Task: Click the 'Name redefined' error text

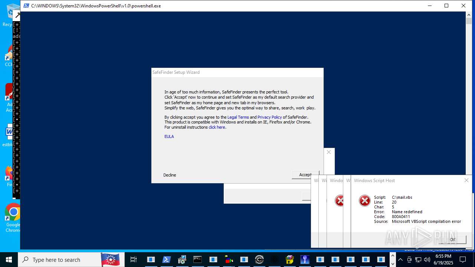Action: tap(407, 212)
